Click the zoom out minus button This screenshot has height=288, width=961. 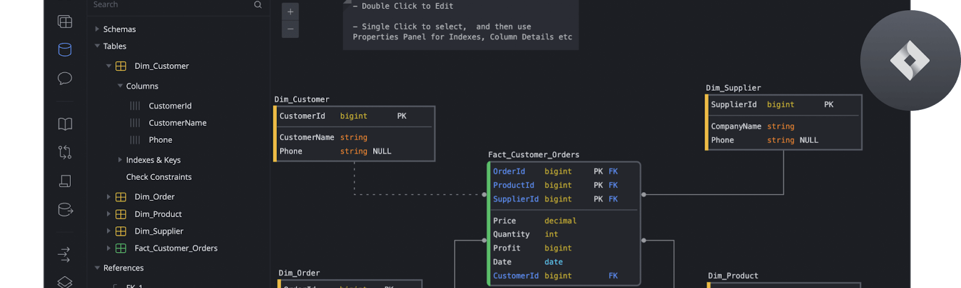pyautogui.click(x=290, y=29)
